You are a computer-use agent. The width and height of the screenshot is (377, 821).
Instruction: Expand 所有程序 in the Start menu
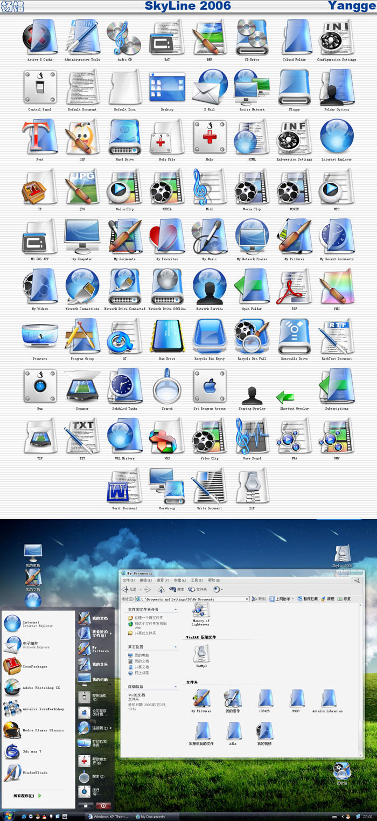click(x=27, y=796)
